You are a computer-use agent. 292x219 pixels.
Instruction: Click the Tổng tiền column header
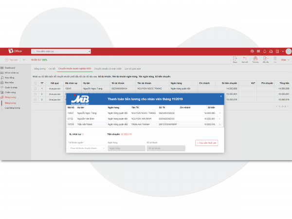284,83
